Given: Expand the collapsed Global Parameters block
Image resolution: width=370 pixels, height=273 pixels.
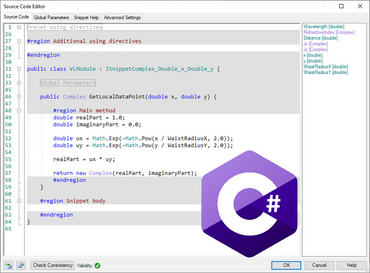Looking at the screenshot, I should click(x=19, y=83).
